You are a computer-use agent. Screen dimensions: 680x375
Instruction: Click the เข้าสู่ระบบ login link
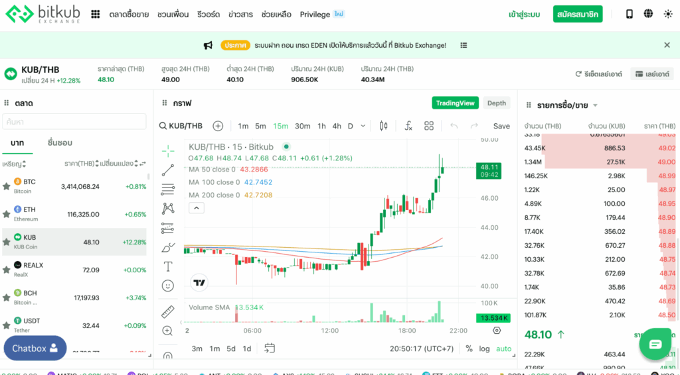click(x=524, y=14)
